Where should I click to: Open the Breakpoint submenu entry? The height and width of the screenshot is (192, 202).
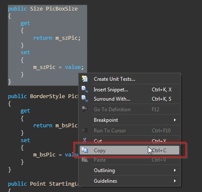point(129,120)
